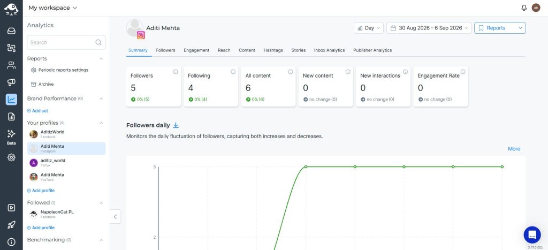Switch to the Inbox Analytics tab
Screen dimensions: 548x250
click(x=330, y=50)
